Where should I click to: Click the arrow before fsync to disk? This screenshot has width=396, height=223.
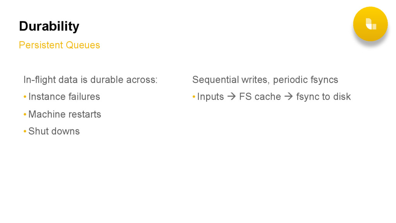tap(288, 96)
